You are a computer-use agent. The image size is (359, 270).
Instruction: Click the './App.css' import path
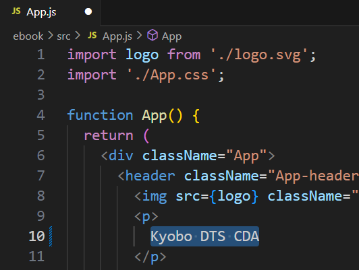point(171,75)
